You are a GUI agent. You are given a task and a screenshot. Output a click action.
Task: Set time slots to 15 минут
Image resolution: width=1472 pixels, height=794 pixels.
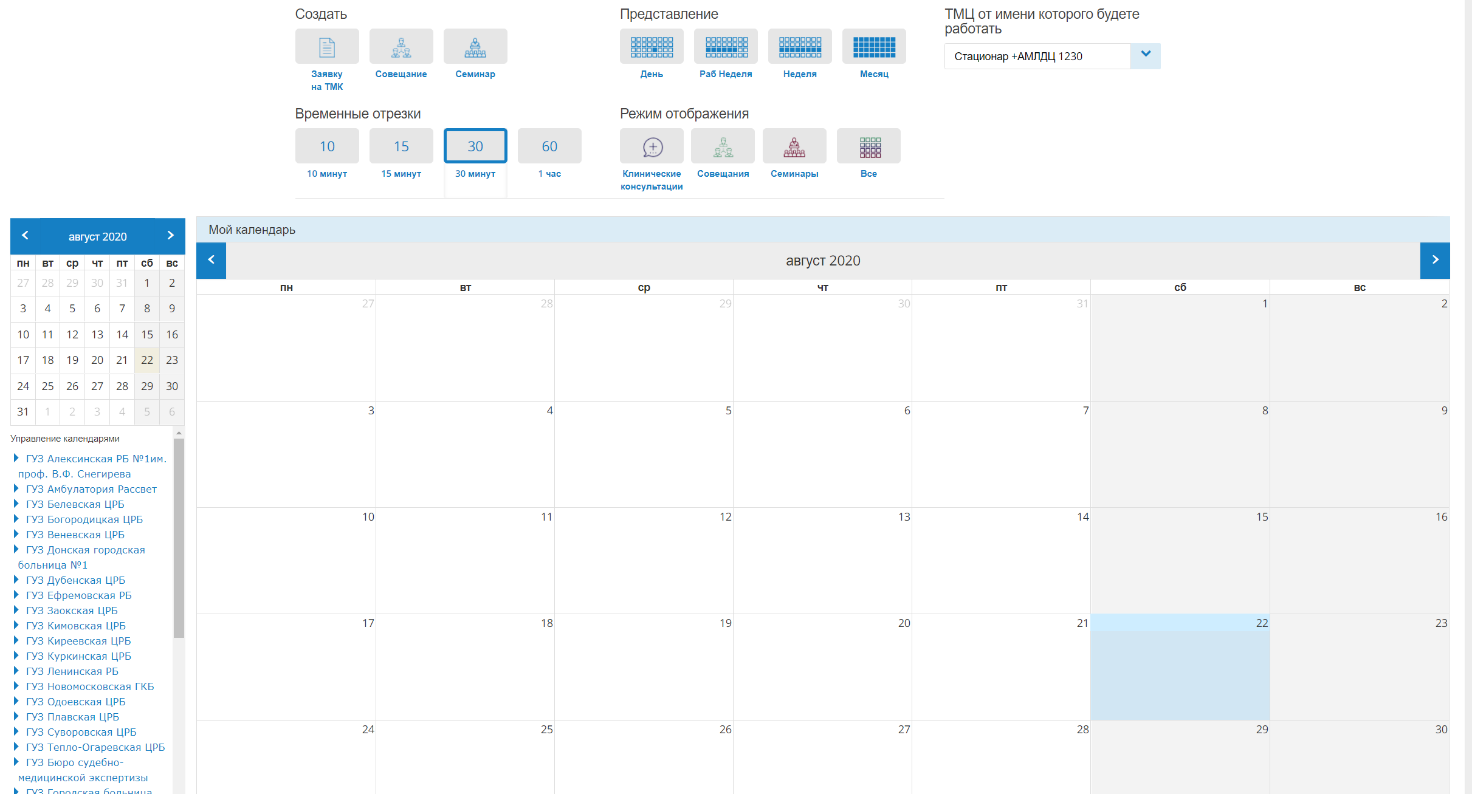[401, 146]
